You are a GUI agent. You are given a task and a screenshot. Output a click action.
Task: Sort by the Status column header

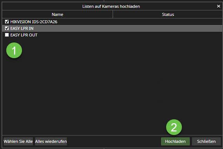pyautogui.click(x=168, y=14)
